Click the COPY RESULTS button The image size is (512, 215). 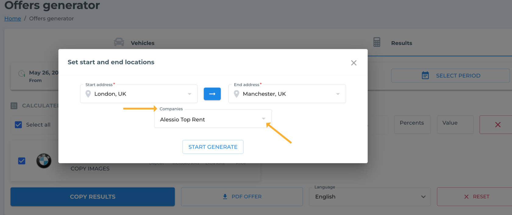click(93, 197)
